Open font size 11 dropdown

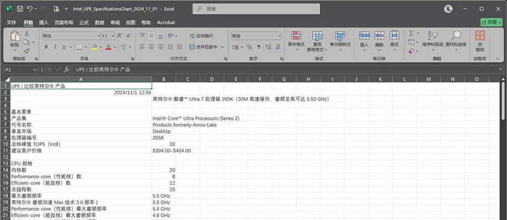pyautogui.click(x=113, y=36)
